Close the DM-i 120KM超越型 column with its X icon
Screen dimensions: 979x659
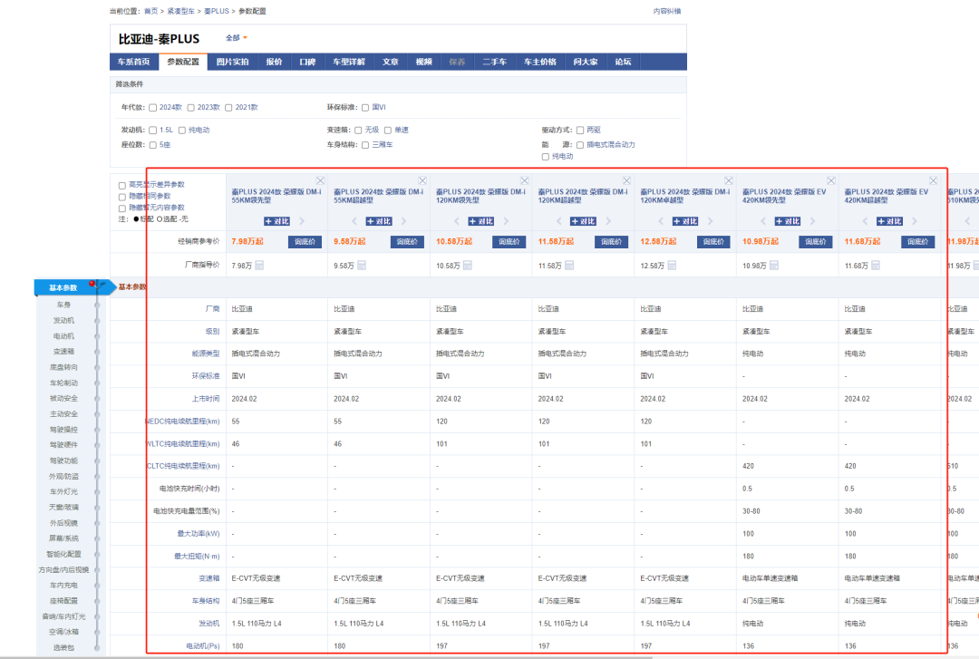[x=627, y=180]
